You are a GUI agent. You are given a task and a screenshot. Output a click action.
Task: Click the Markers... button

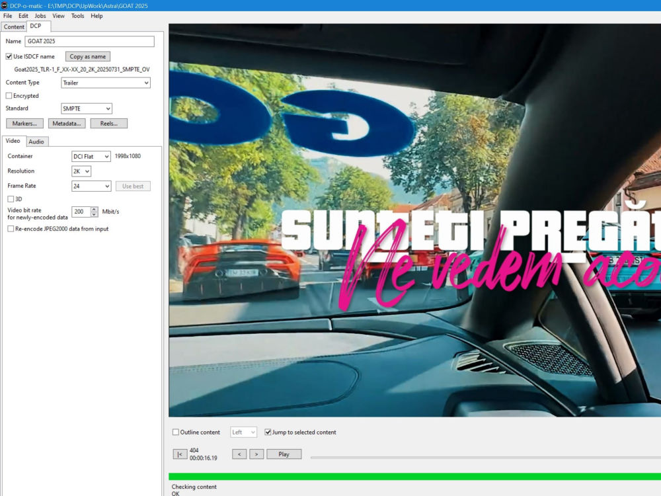click(24, 124)
